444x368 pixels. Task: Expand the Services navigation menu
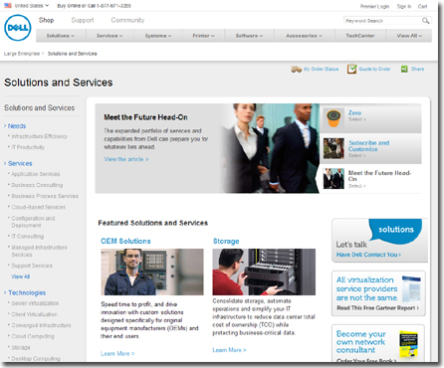(x=110, y=36)
